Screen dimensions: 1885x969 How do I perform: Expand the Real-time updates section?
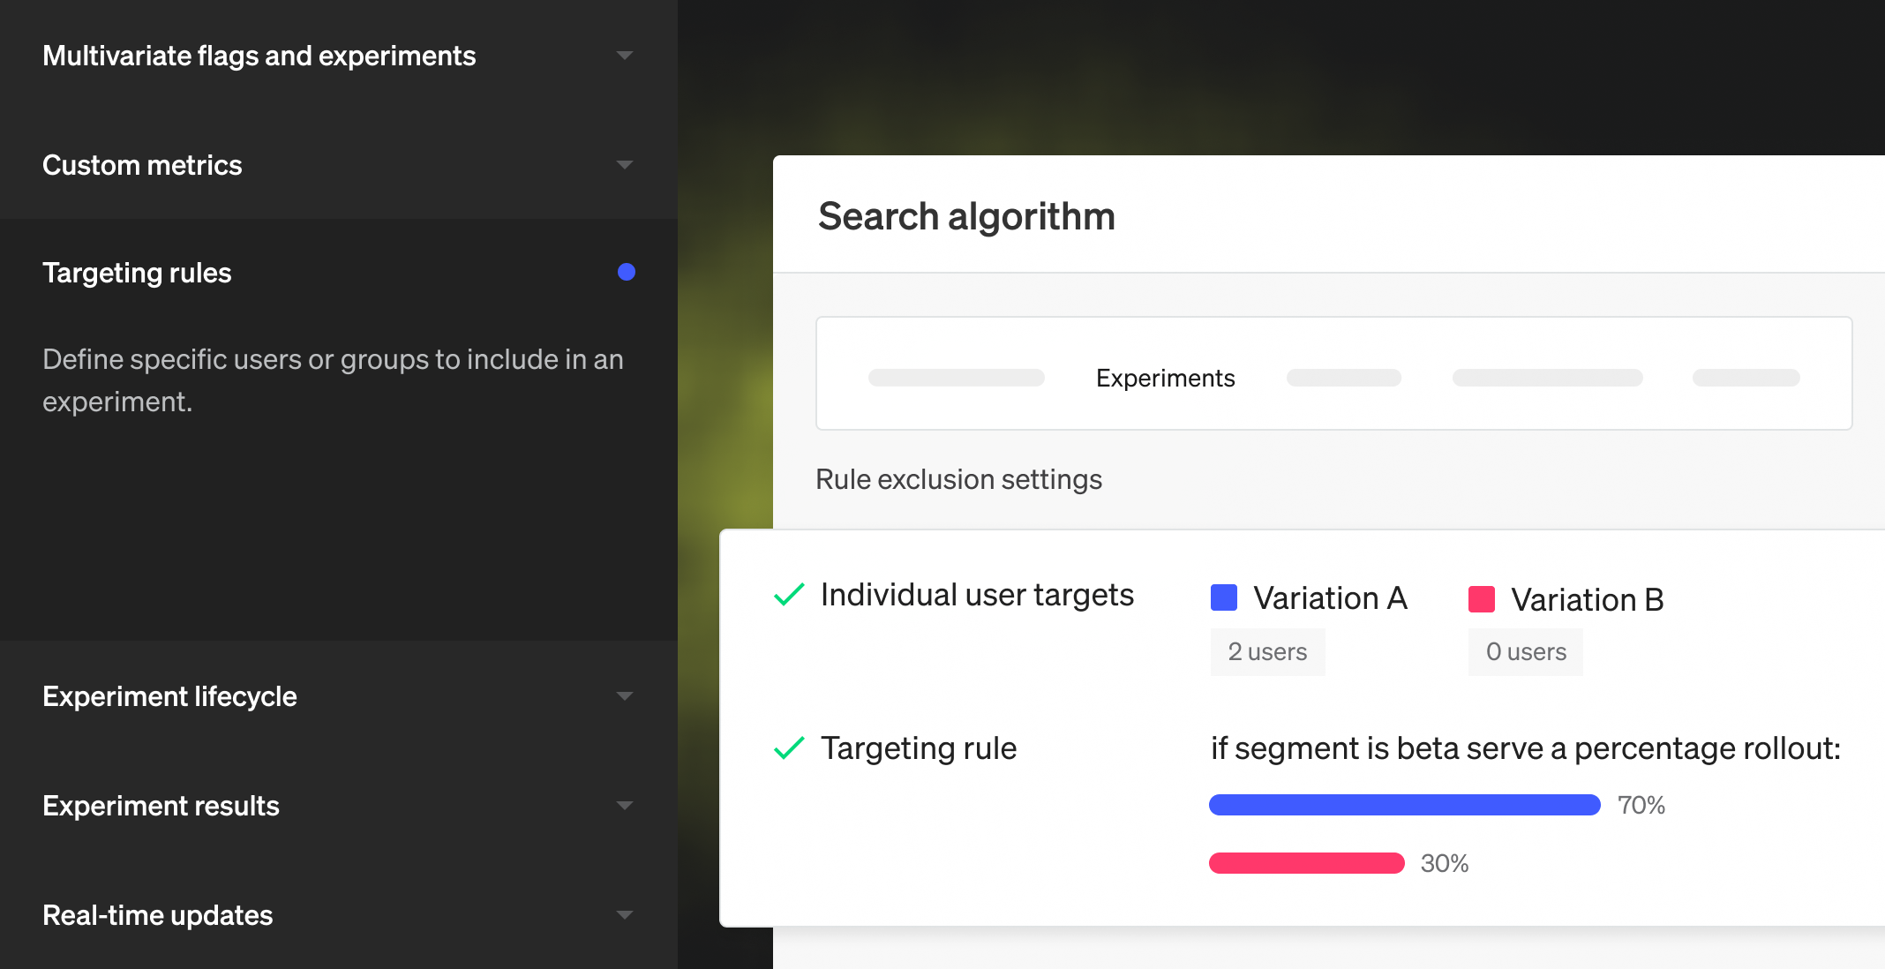624,915
